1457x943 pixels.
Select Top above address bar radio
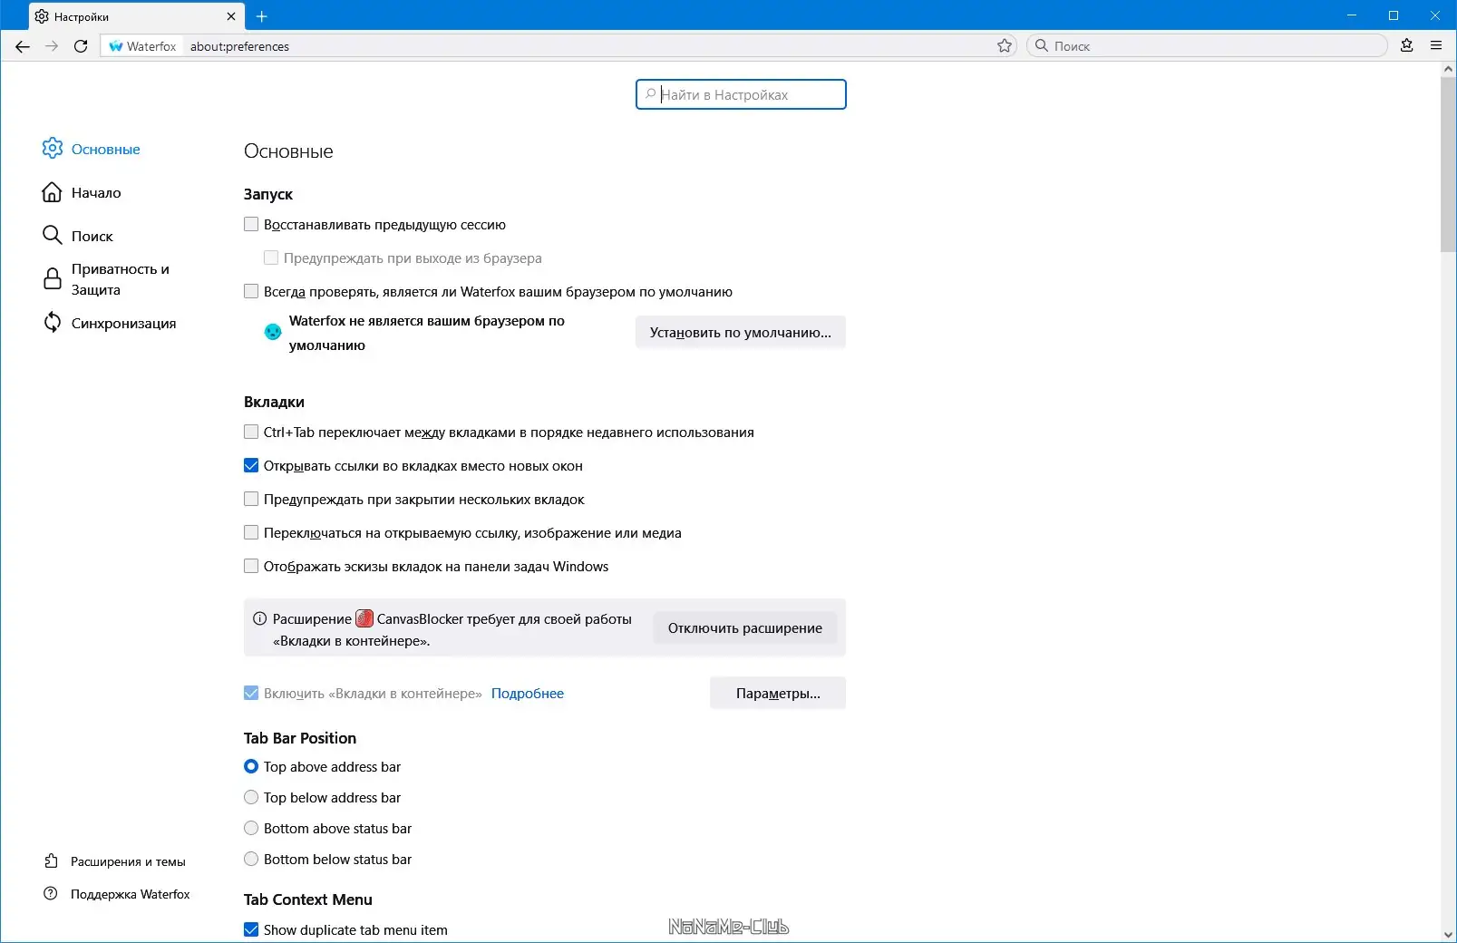(x=251, y=766)
